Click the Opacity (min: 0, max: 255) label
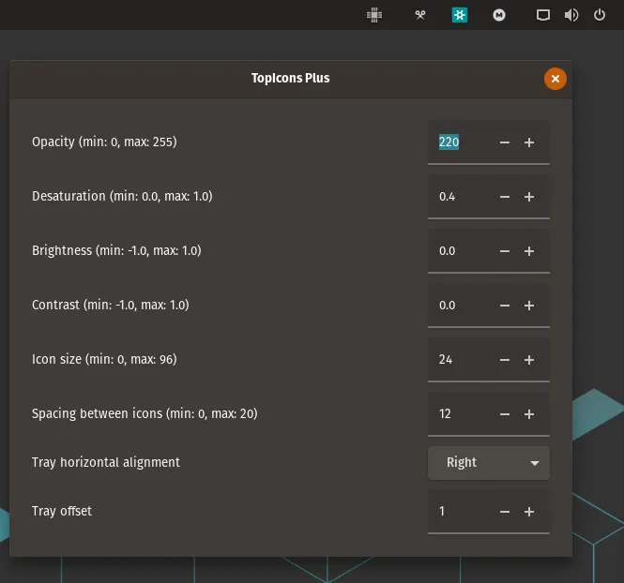Screen dimensions: 624x583 (104, 142)
